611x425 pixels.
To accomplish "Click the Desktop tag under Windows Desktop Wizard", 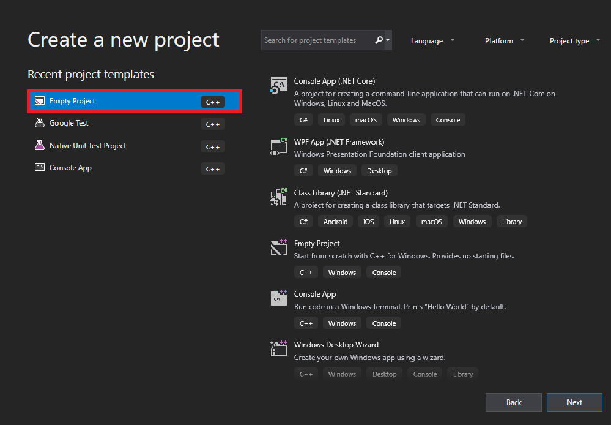I will [384, 374].
